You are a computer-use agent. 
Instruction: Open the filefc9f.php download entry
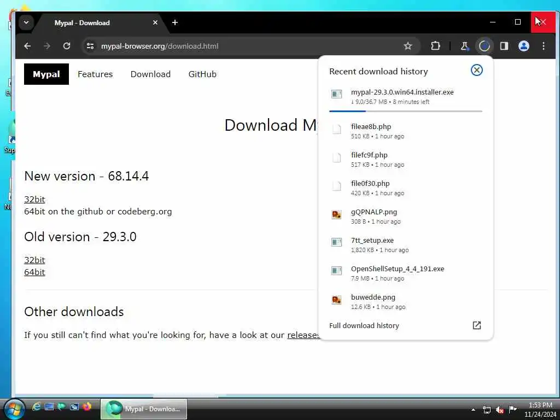(x=405, y=159)
